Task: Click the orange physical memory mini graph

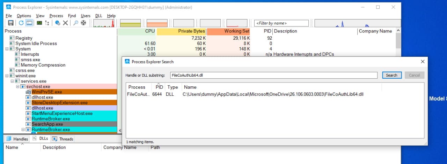Action: tap(157, 23)
